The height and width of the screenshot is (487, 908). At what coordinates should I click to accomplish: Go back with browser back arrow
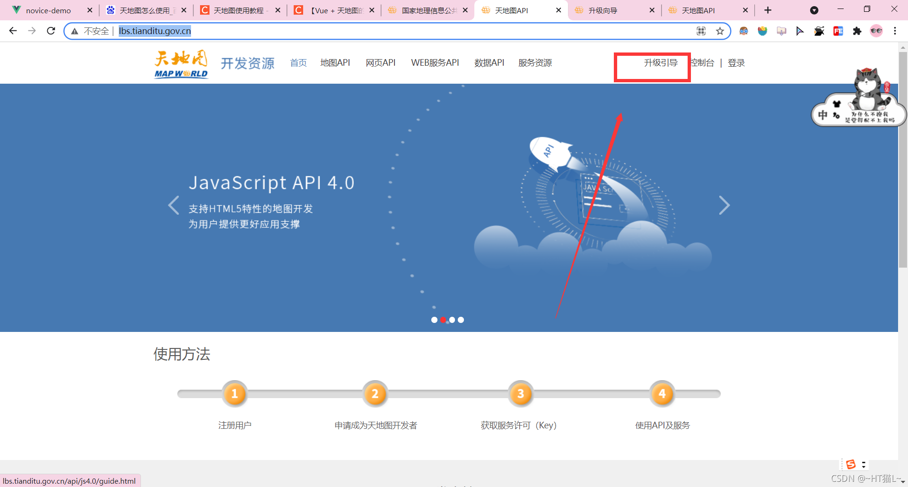coord(13,31)
